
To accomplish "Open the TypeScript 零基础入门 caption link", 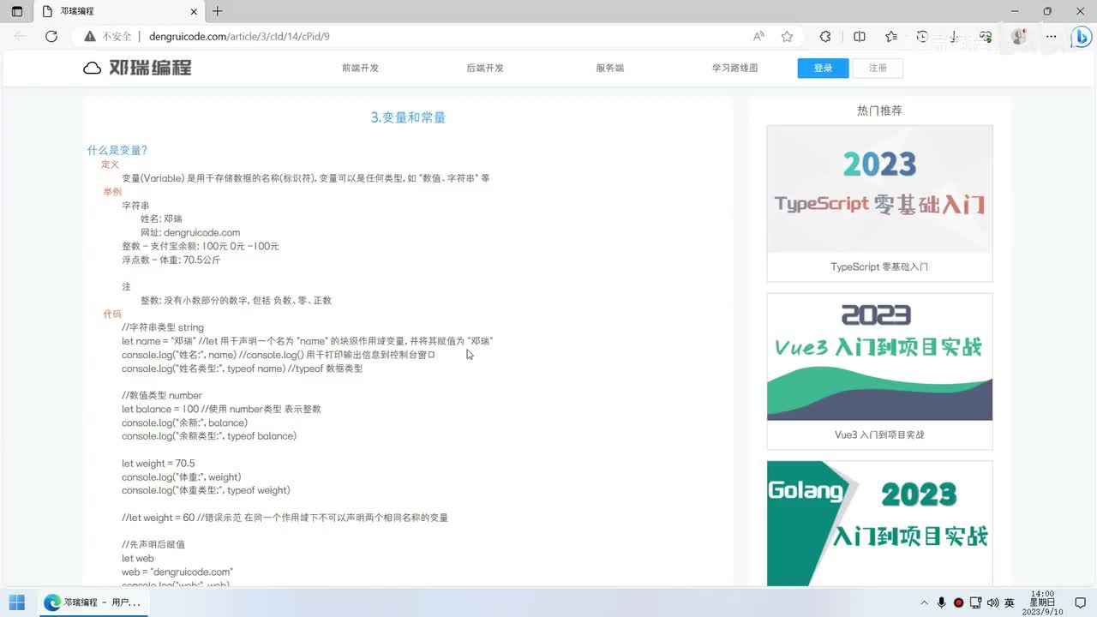I will [x=879, y=267].
